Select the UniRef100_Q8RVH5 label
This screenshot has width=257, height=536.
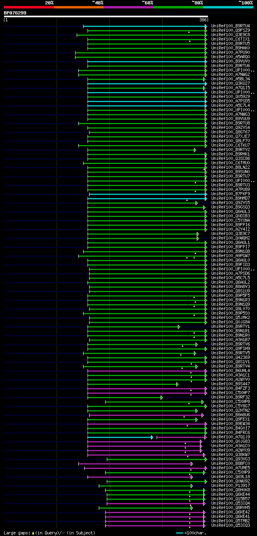tap(230, 508)
